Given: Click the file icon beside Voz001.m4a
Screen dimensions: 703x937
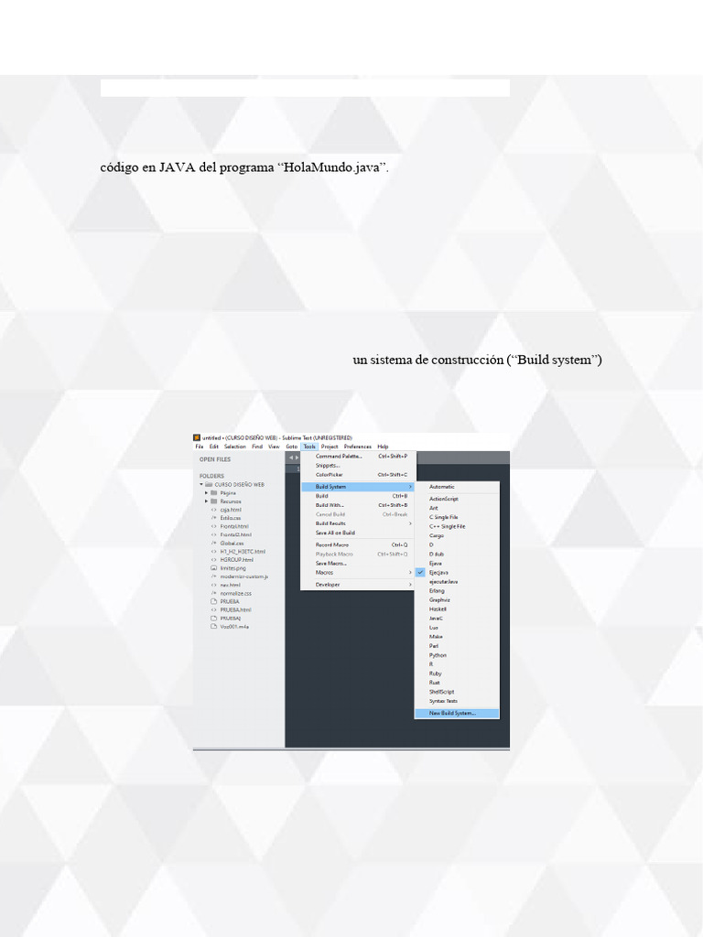Looking at the screenshot, I should 213,627.
